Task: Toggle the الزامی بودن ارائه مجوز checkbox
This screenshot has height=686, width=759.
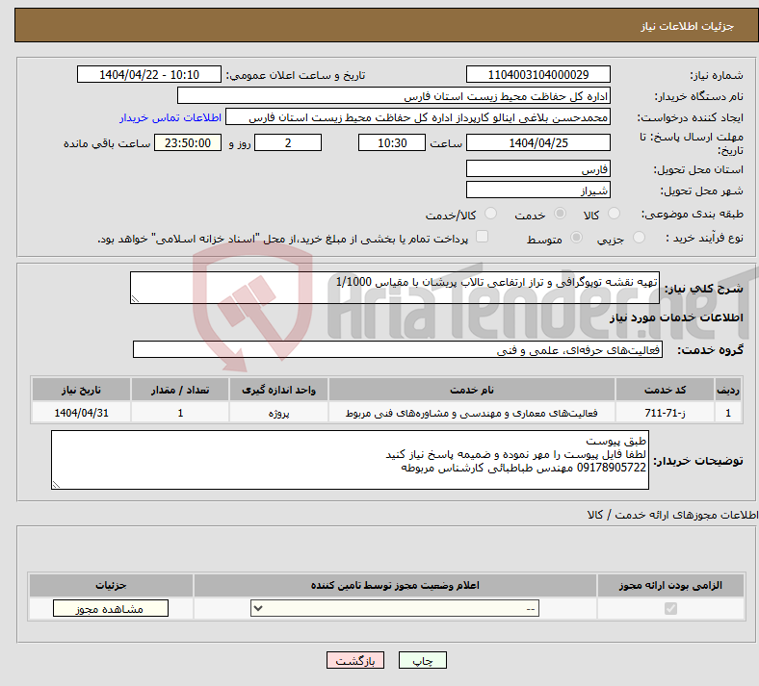Action: pyautogui.click(x=670, y=608)
